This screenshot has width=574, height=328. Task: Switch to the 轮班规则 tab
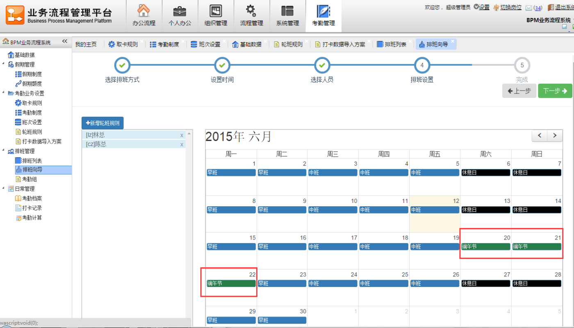click(x=289, y=44)
